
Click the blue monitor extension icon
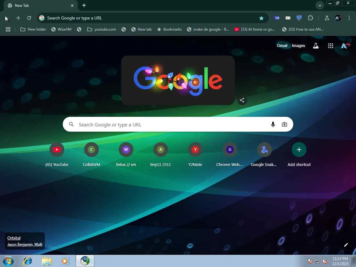click(299, 18)
